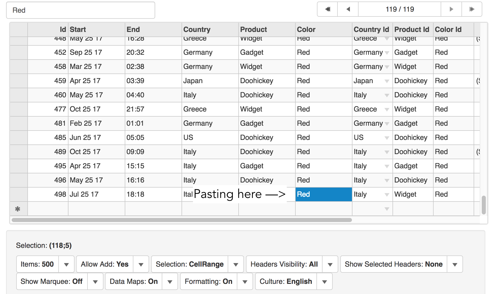Screen dimensions: 499x294
Task: Go to the previous page
Action: coord(348,9)
